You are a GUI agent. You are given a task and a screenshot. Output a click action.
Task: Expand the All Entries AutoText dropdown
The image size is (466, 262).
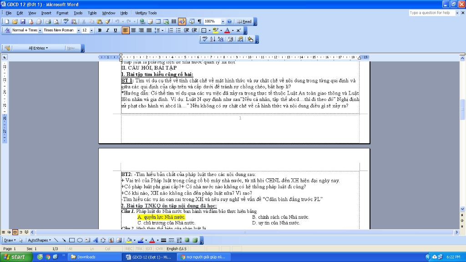click(38, 48)
